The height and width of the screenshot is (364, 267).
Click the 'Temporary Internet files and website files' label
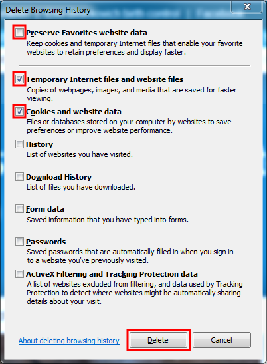click(104, 79)
